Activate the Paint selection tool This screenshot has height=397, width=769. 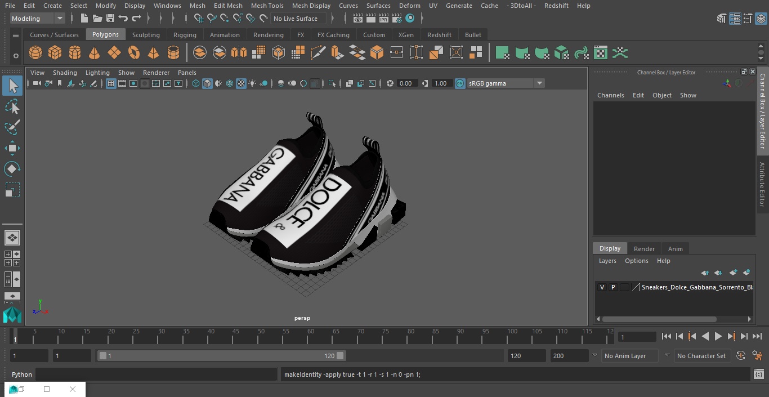(x=12, y=127)
